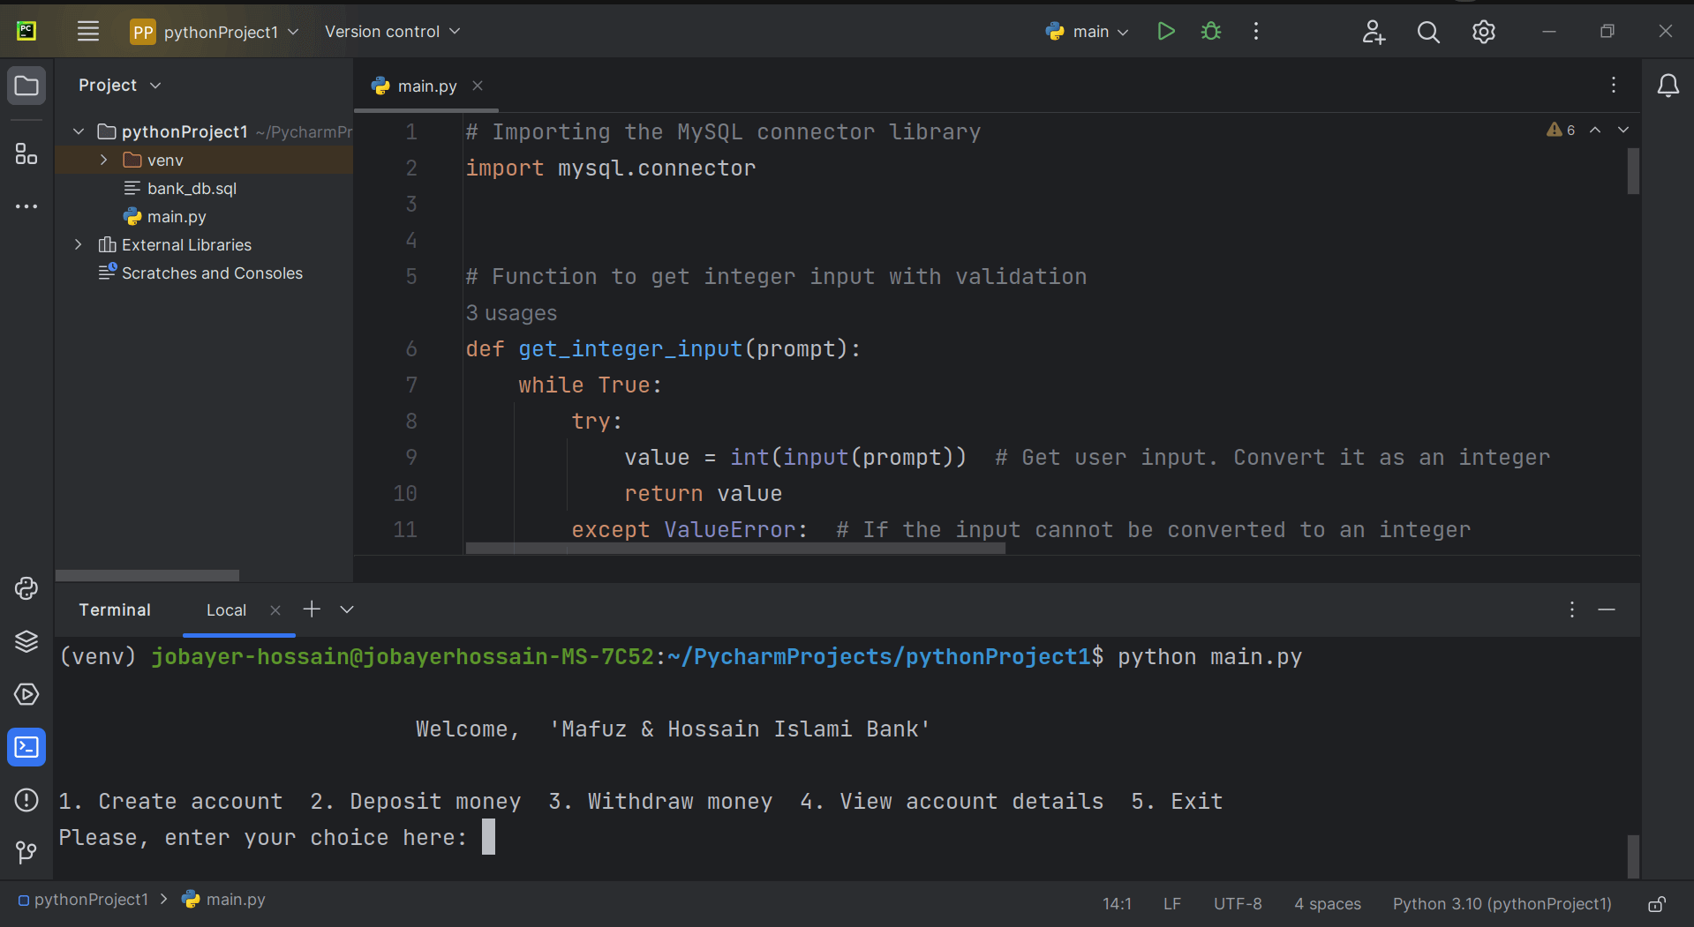Change LF line separator

(x=1172, y=903)
